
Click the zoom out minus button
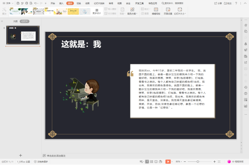[185, 161]
